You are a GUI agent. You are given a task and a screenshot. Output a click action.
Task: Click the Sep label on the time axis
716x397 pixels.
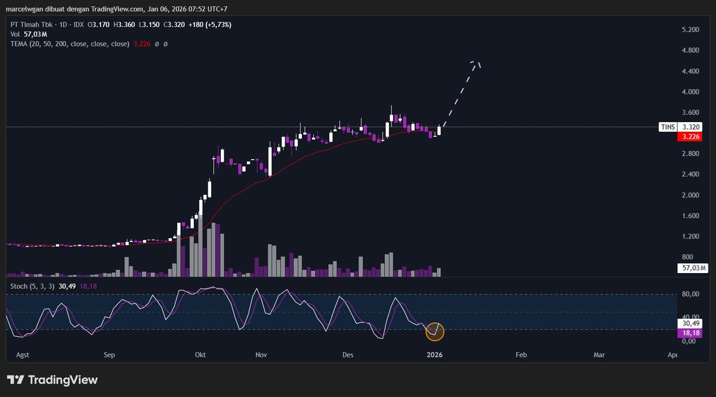tap(109, 355)
